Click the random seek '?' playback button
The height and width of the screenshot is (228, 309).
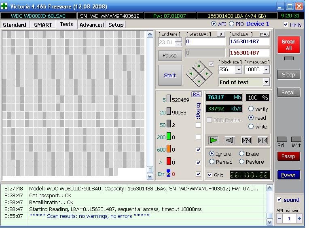click(246, 140)
